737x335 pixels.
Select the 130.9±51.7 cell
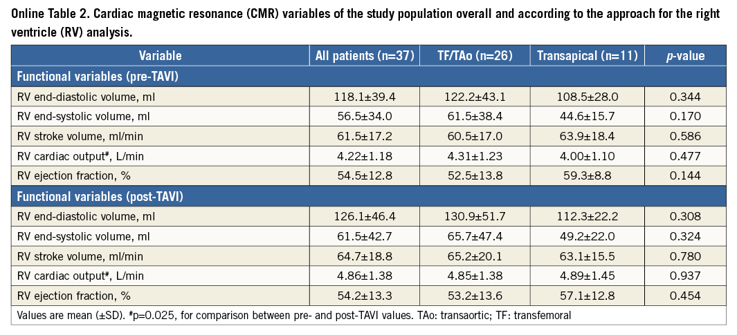[475, 218]
